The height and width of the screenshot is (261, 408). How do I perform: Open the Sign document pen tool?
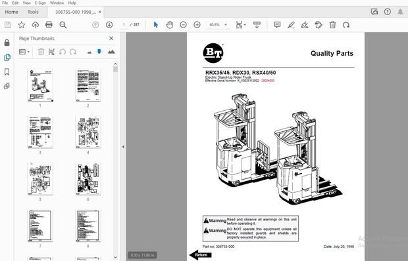coord(305,25)
